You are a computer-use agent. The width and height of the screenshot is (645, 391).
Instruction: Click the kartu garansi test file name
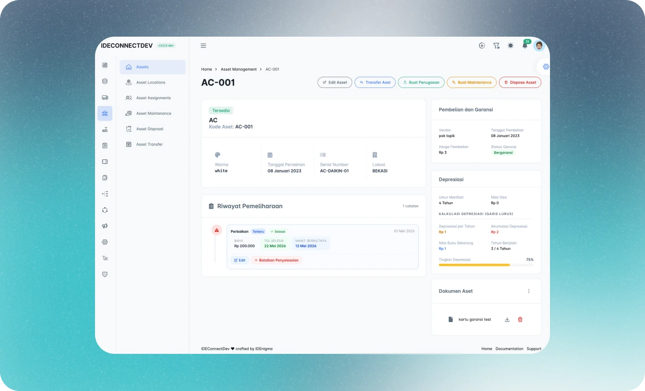click(475, 320)
